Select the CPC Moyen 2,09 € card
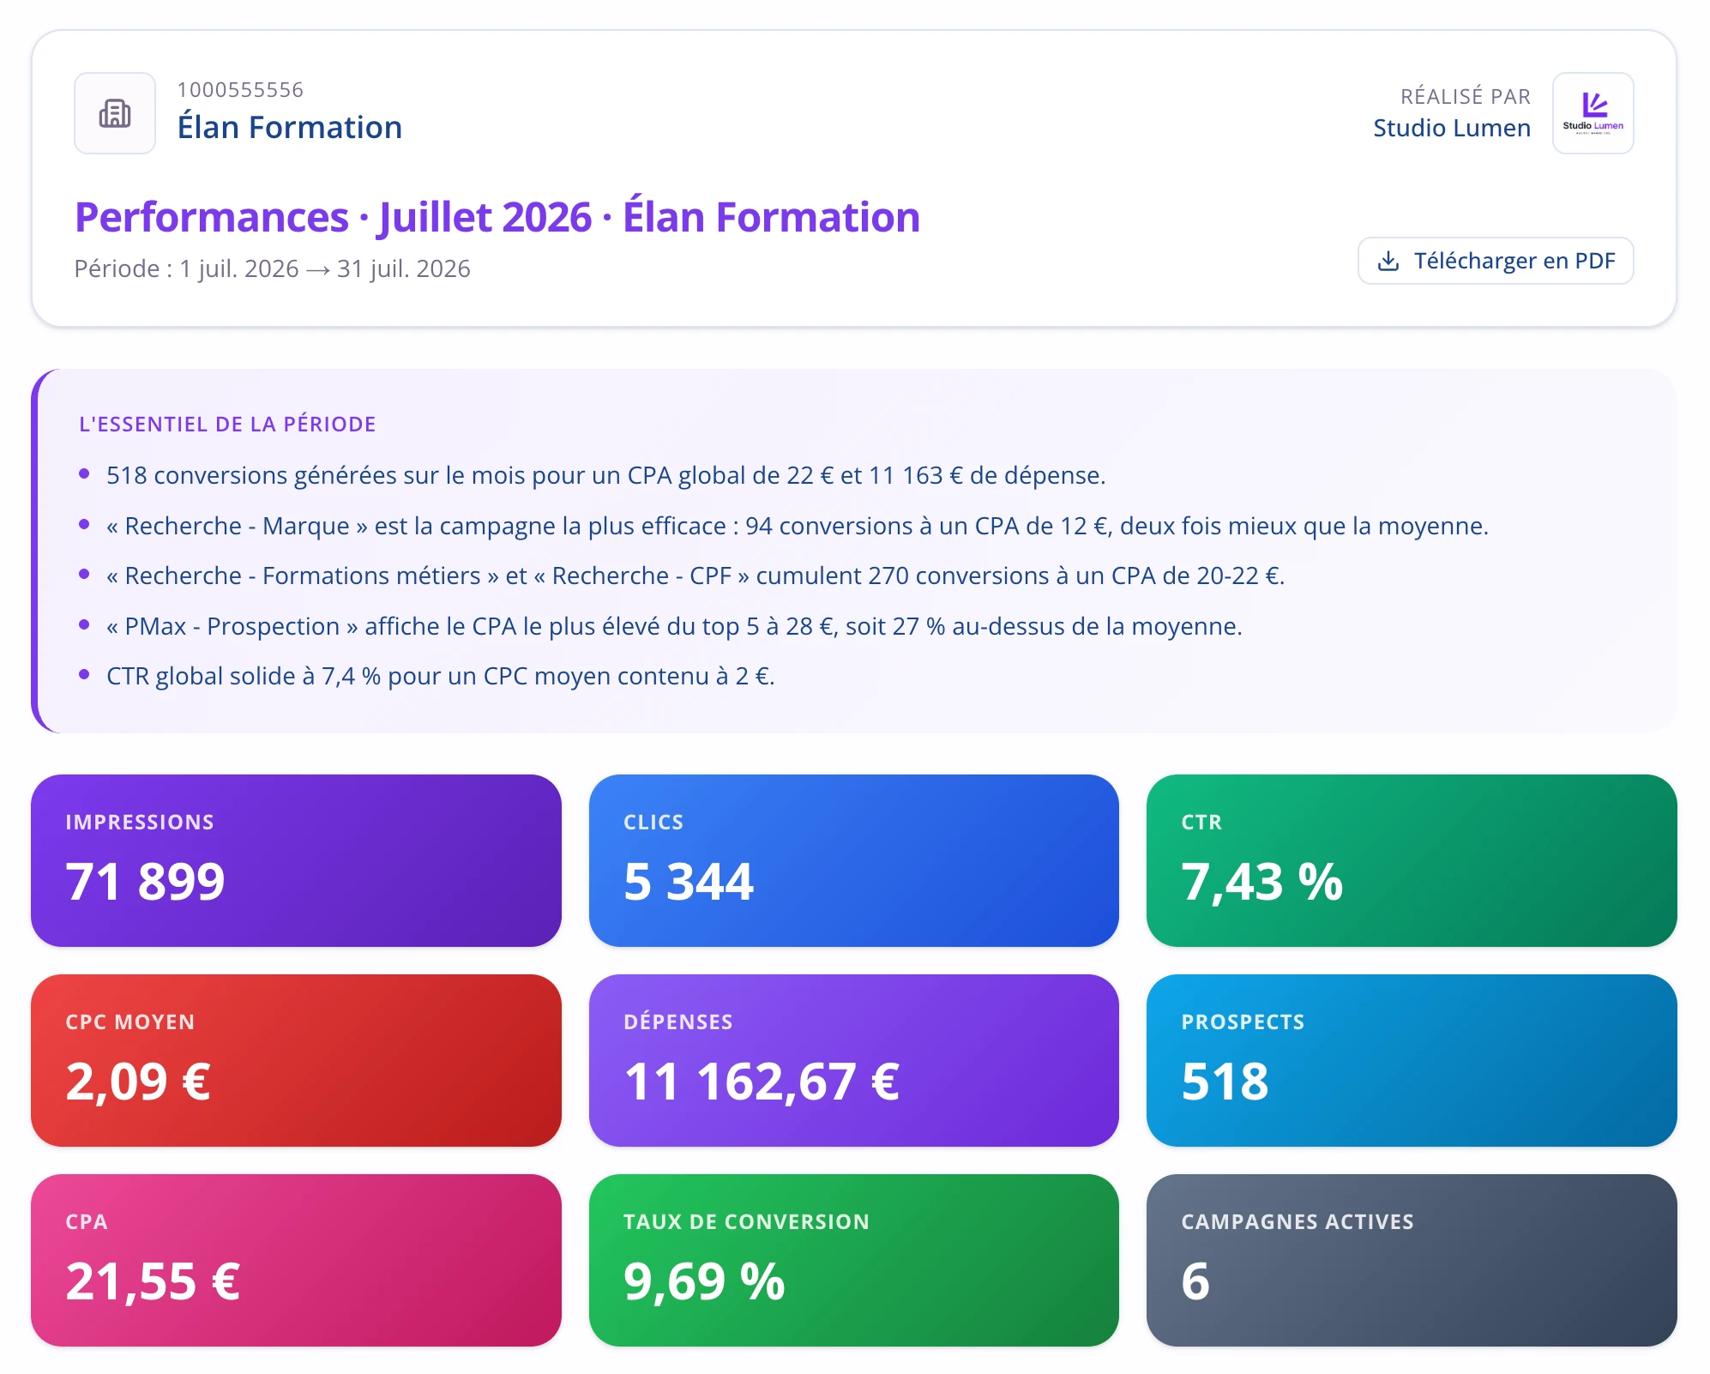The image size is (1710, 1374). [x=296, y=1060]
